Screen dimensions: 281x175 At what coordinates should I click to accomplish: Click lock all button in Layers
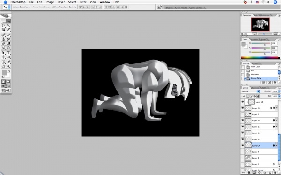258,96
